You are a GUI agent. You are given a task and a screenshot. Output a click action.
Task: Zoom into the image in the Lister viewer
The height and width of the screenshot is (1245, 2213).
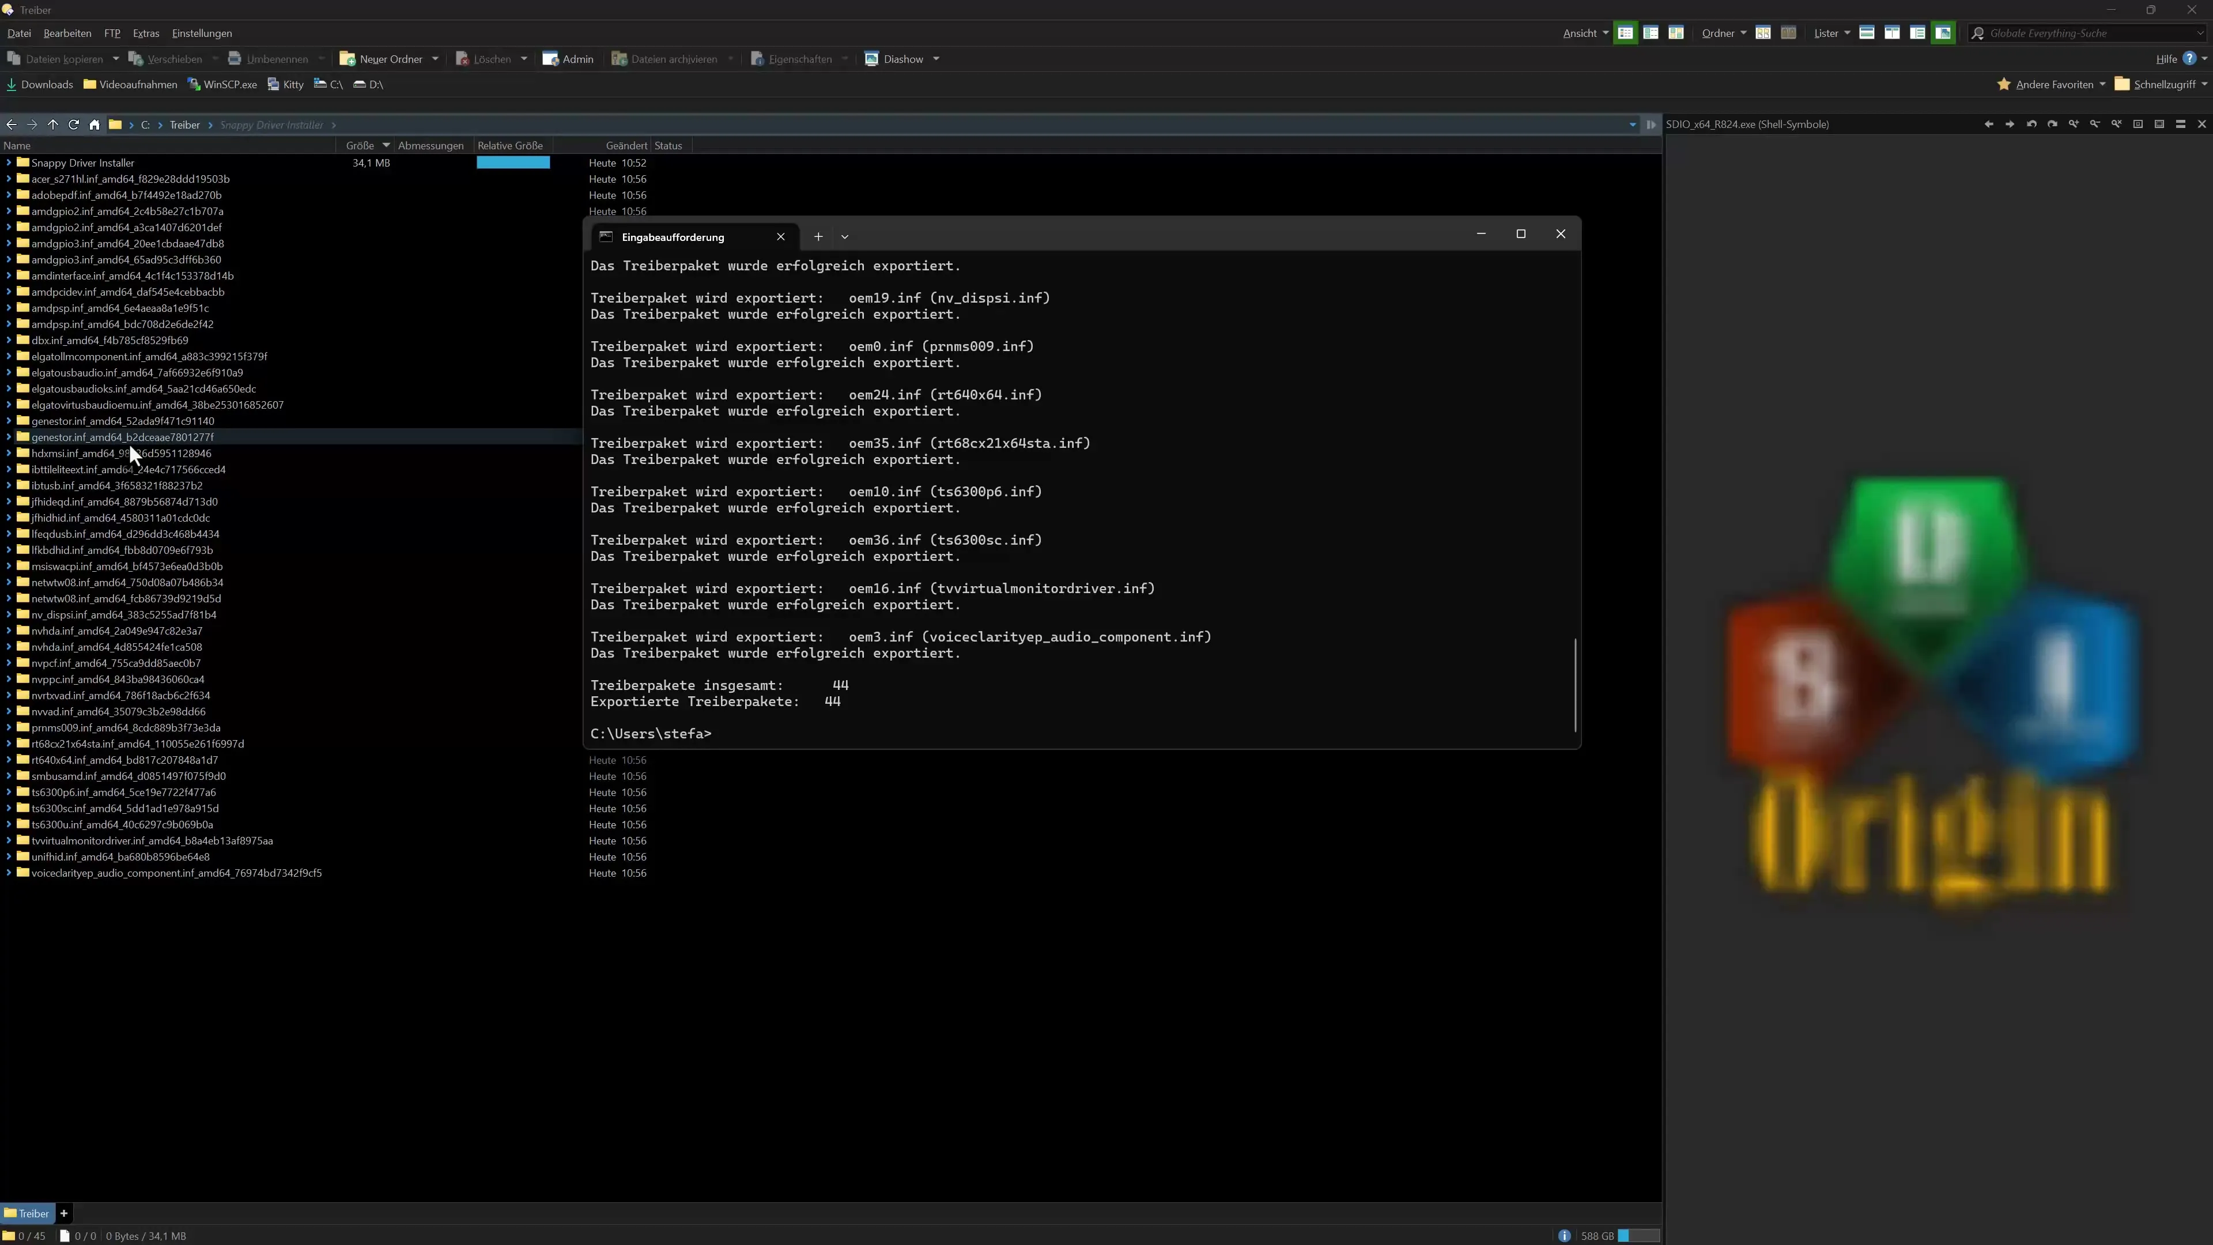coord(2074,124)
